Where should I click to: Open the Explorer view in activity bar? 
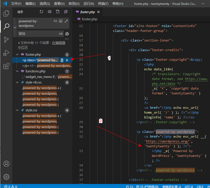tap(6, 13)
